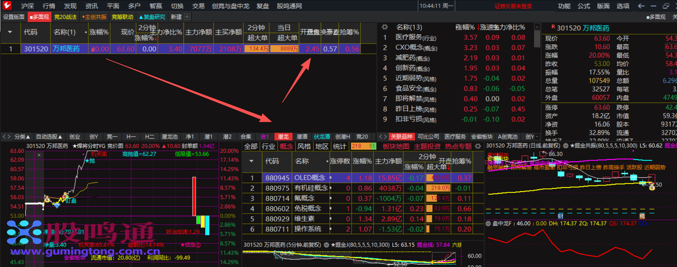
Task: Switch to 可比公司 tab
Action: [428, 137]
